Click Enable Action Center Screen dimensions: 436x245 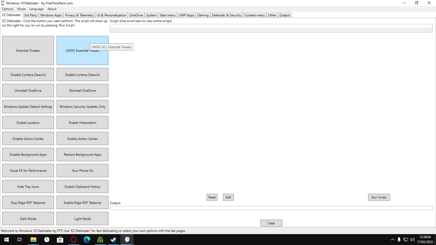(x=83, y=139)
